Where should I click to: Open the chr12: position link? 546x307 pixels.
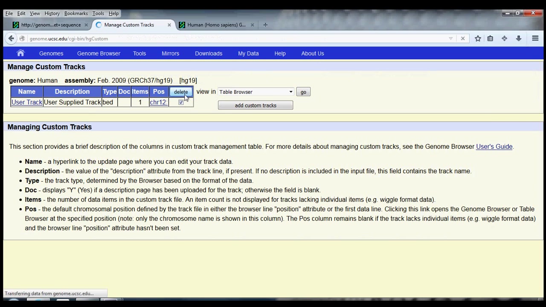point(158,102)
